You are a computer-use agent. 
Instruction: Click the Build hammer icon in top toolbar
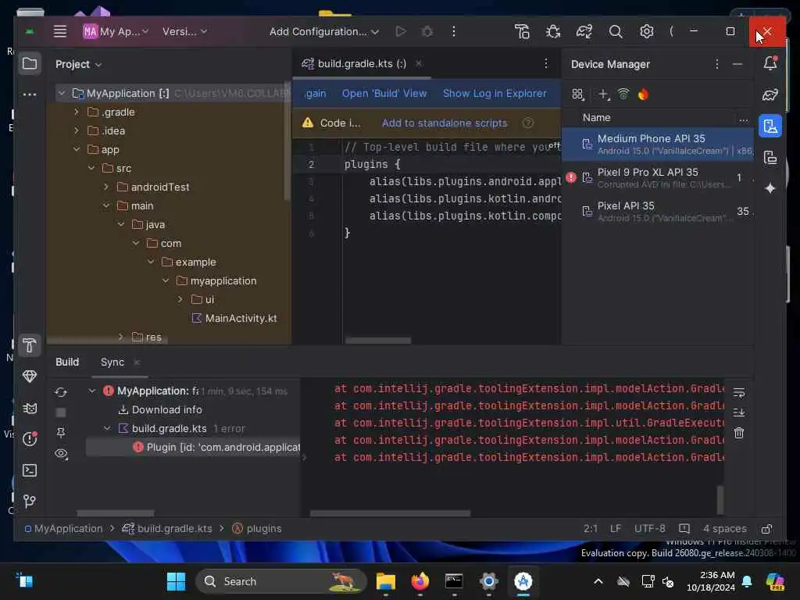[522, 31]
